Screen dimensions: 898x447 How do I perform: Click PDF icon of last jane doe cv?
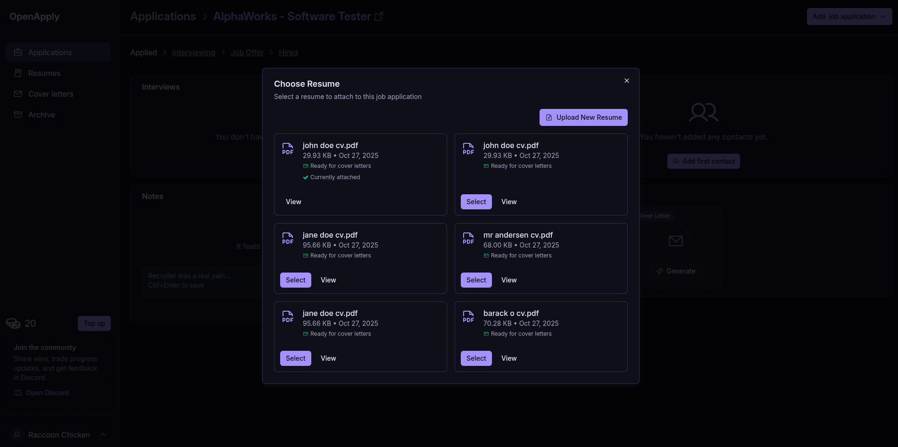pyautogui.click(x=288, y=316)
